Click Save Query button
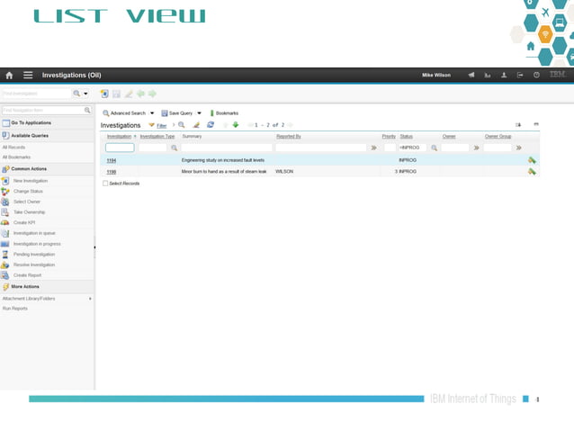Screen dimensions: 574x431 coord(177,113)
